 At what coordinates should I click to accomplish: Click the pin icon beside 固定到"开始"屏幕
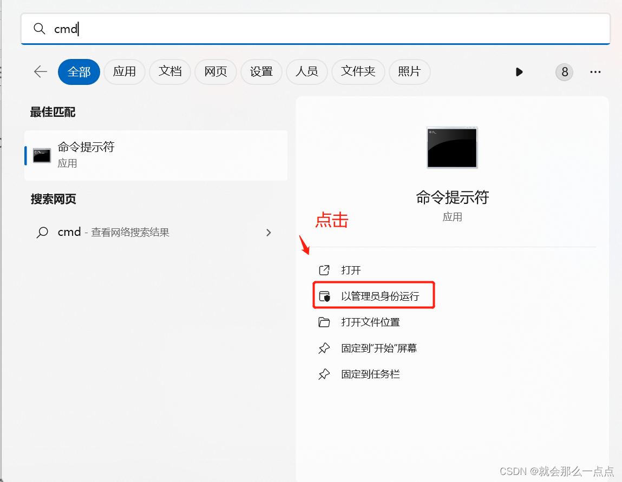coord(324,348)
